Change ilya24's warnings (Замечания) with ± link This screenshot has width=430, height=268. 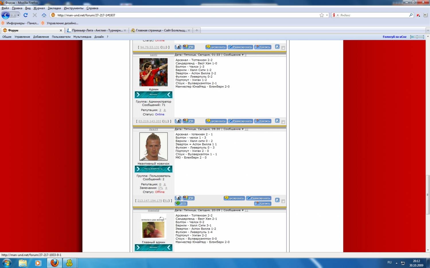click(x=166, y=188)
